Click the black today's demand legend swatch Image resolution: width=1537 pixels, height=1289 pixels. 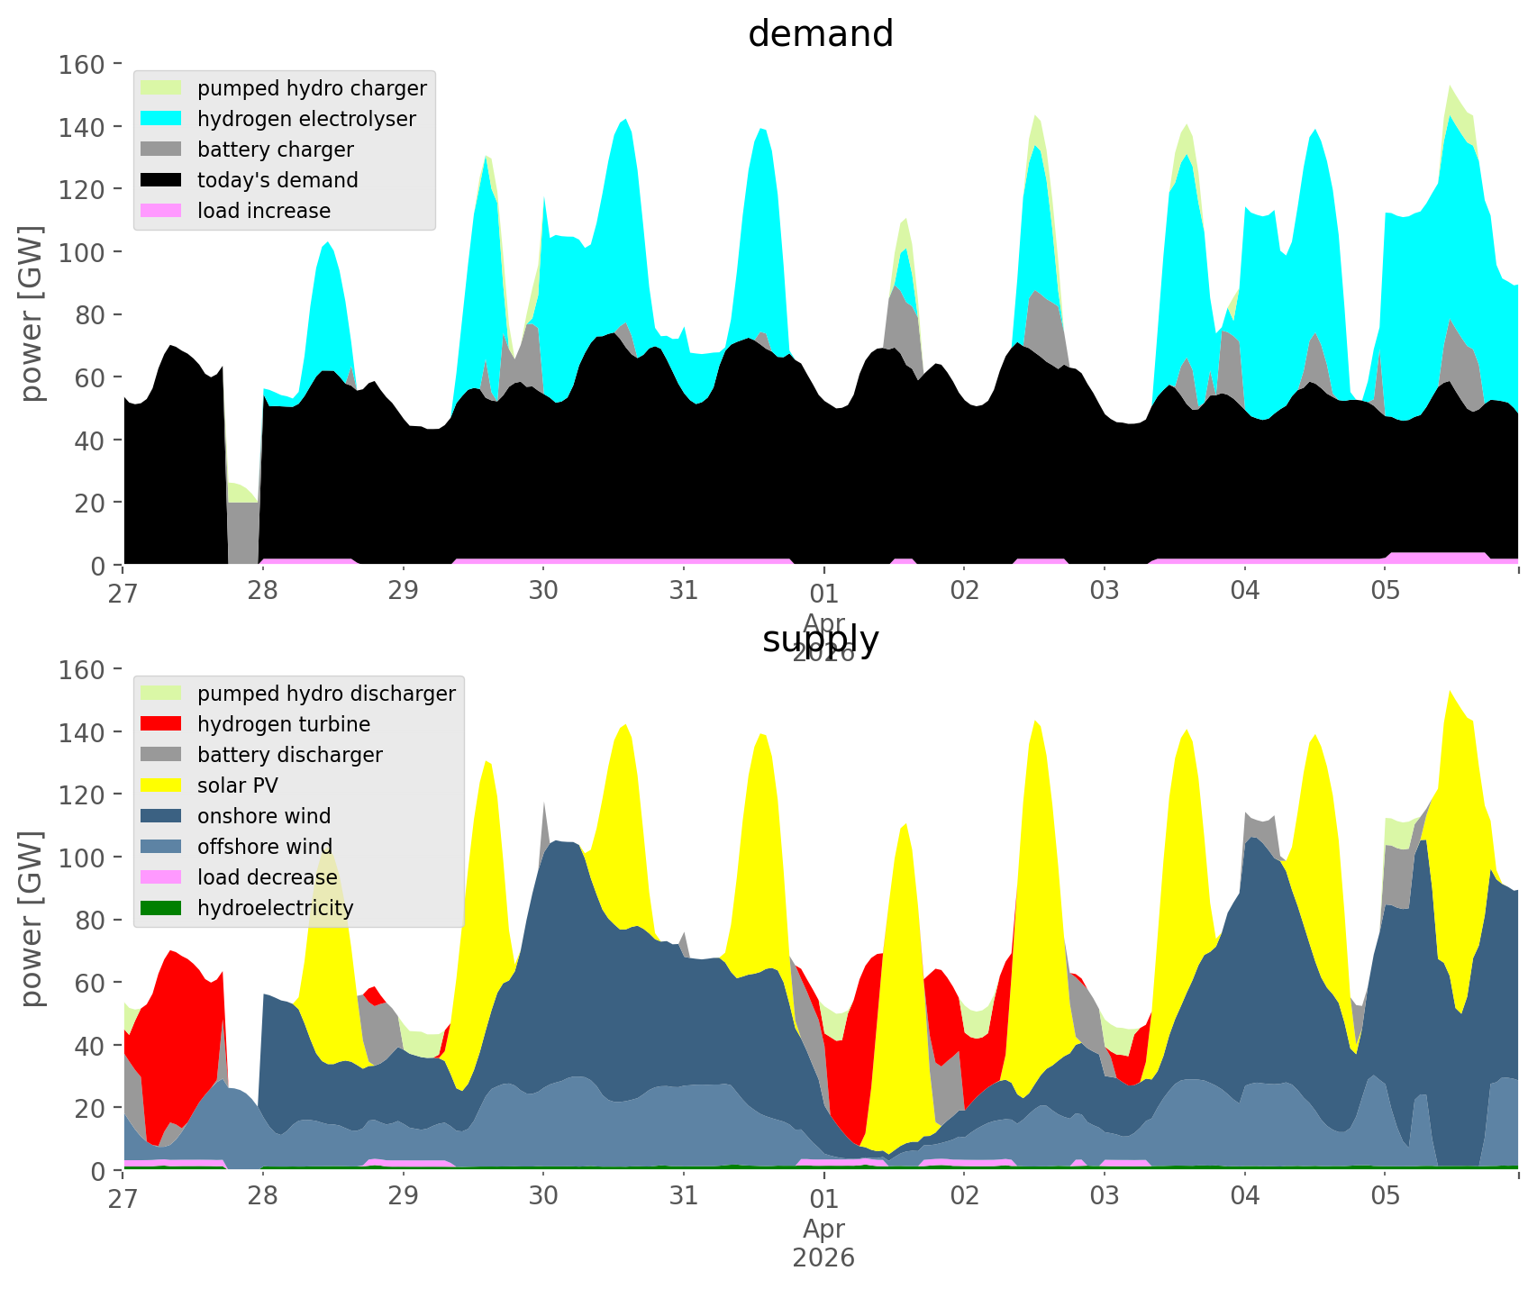(161, 180)
